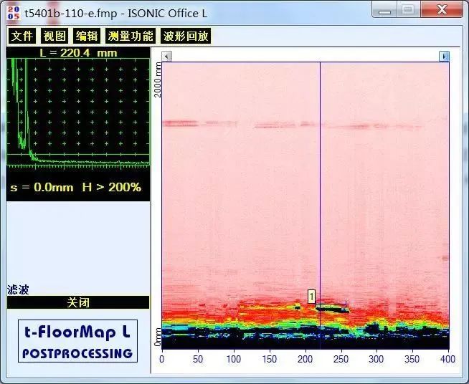Close the ISONIC Office L window

(442, 10)
